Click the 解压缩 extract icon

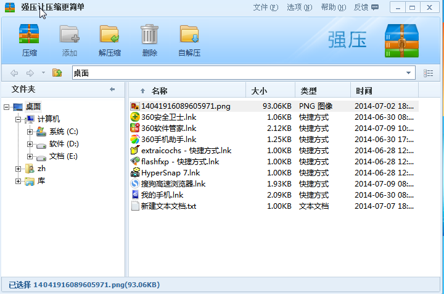pyautogui.click(x=109, y=35)
